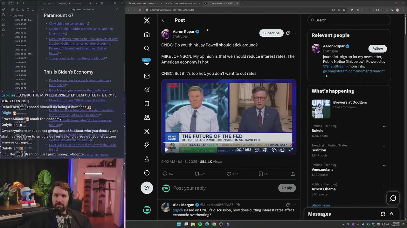Screen dimensions: 407x228
Task: Open video settings gear icon
Action: (274, 150)
